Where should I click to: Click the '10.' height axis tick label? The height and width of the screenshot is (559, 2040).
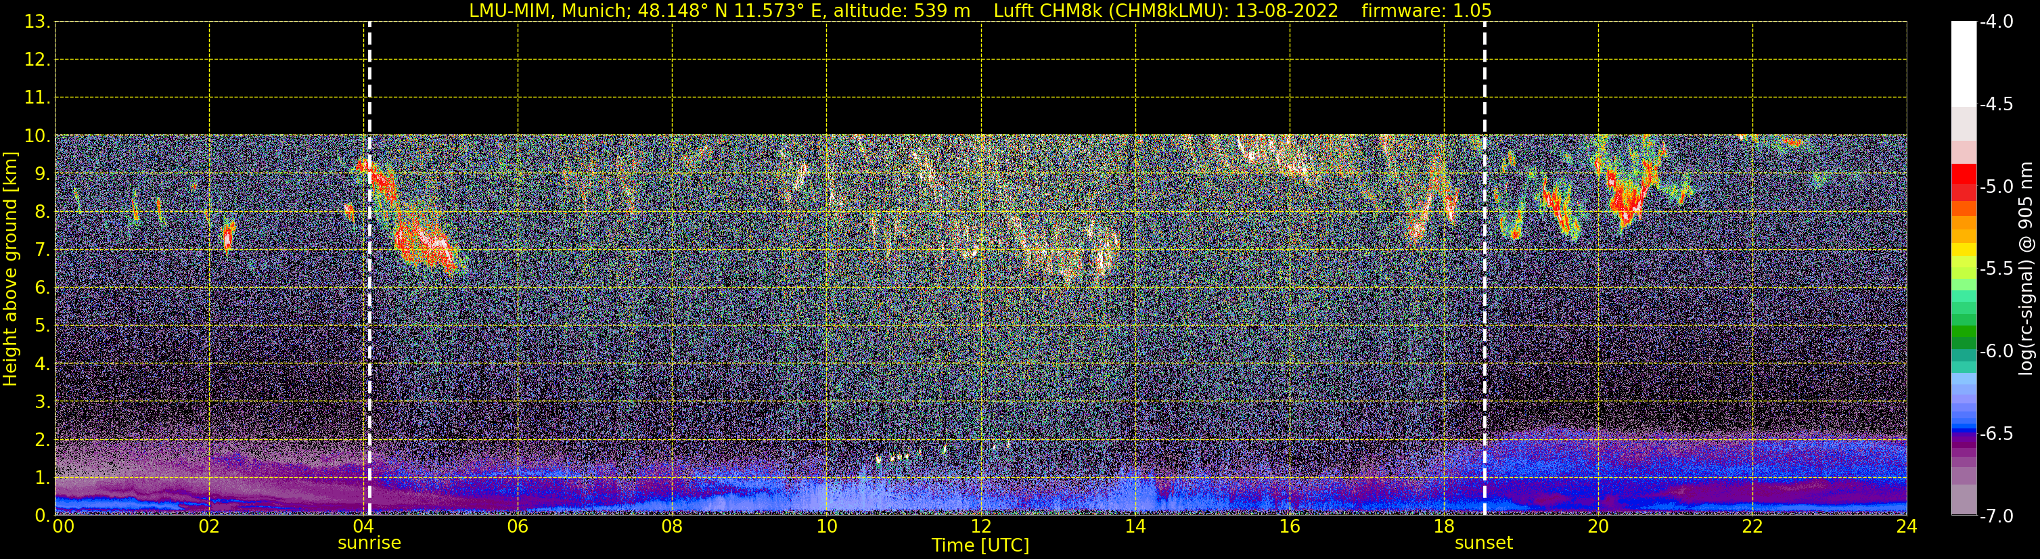37,136
